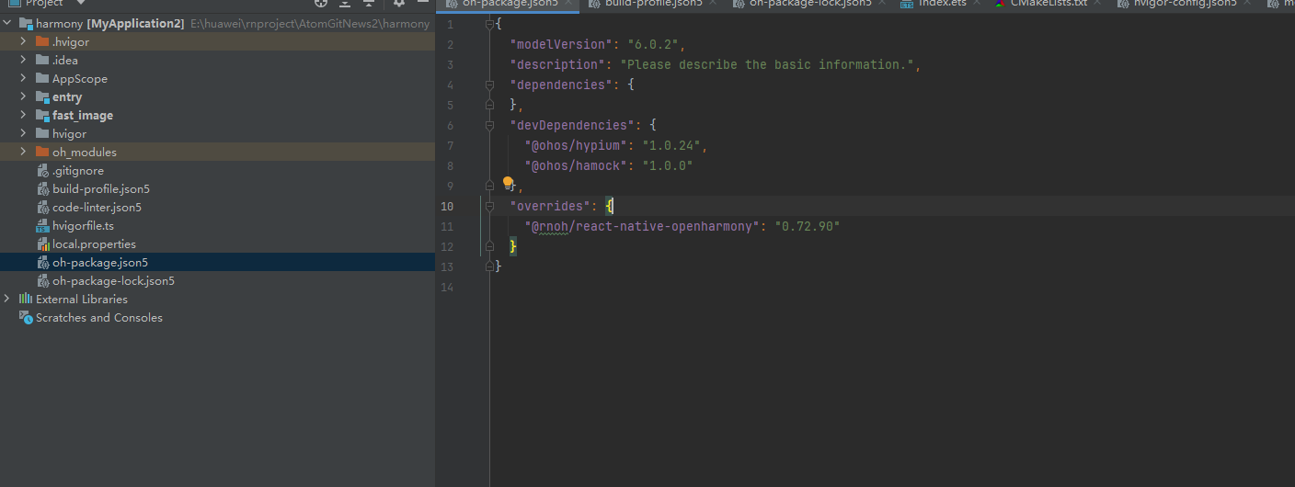Click the "@ohos/hamock" dependency text
1295x487 pixels.
574,165
